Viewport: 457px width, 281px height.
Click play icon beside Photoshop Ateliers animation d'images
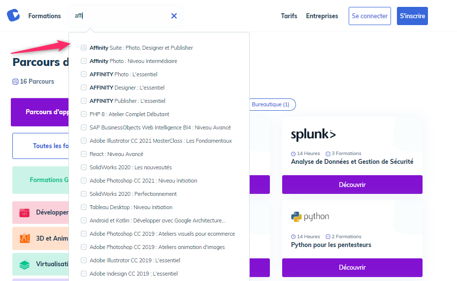coord(84,247)
